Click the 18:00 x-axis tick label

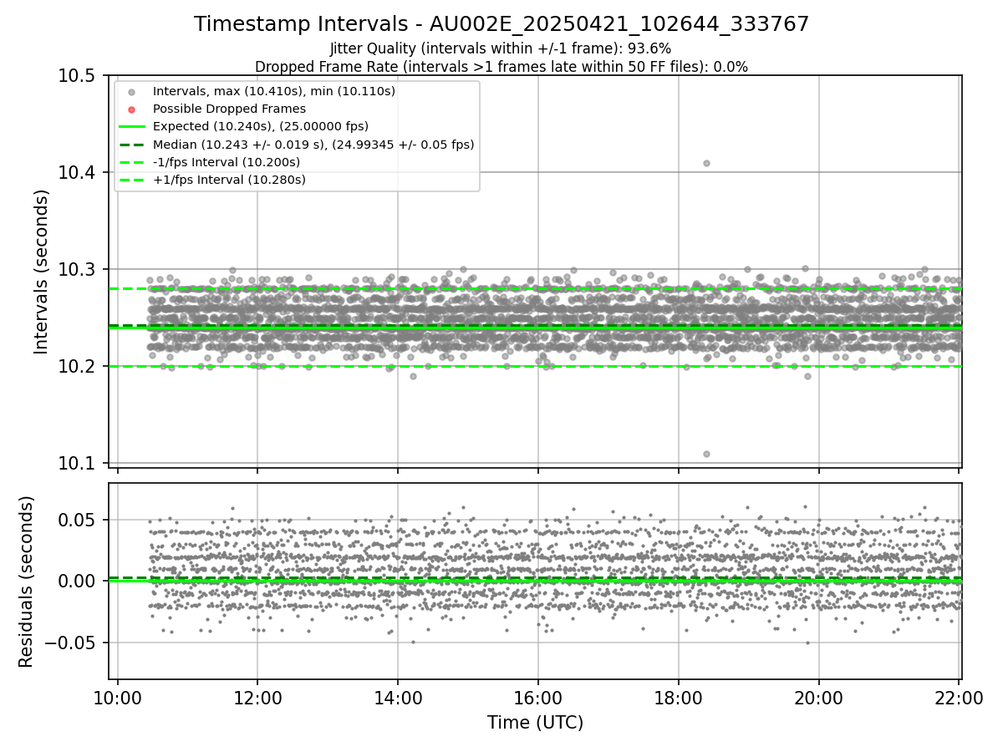tap(679, 699)
